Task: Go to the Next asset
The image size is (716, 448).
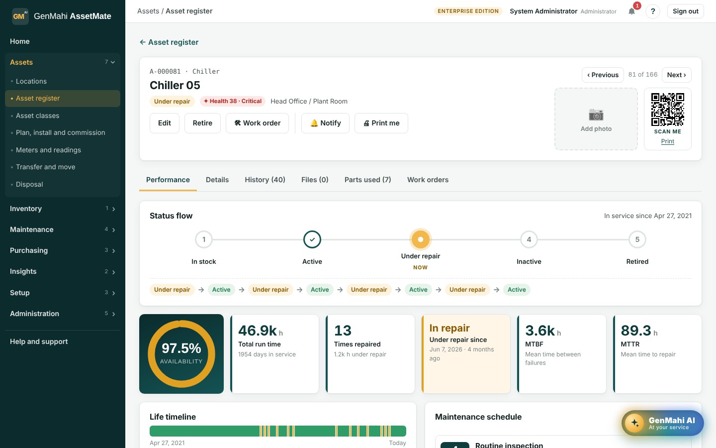Action: (x=677, y=75)
